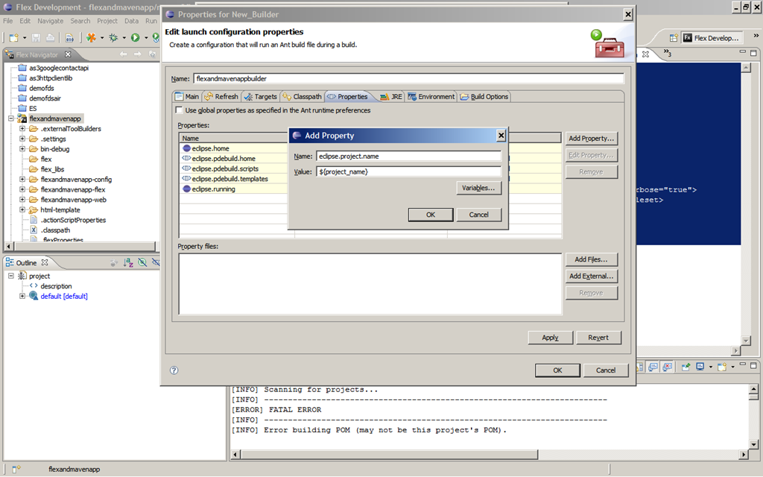The height and width of the screenshot is (477, 763).
Task: Click the Apply button
Action: [551, 338]
